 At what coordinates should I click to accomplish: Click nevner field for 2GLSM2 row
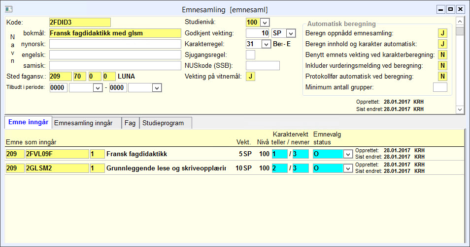pos(301,168)
